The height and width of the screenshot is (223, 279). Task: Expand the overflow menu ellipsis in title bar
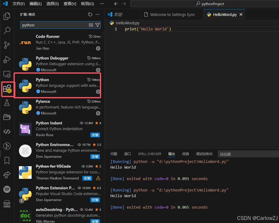click(x=102, y=4)
